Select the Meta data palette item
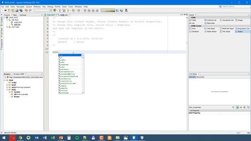Screen dimensions: 251x141 pos(209,23)
